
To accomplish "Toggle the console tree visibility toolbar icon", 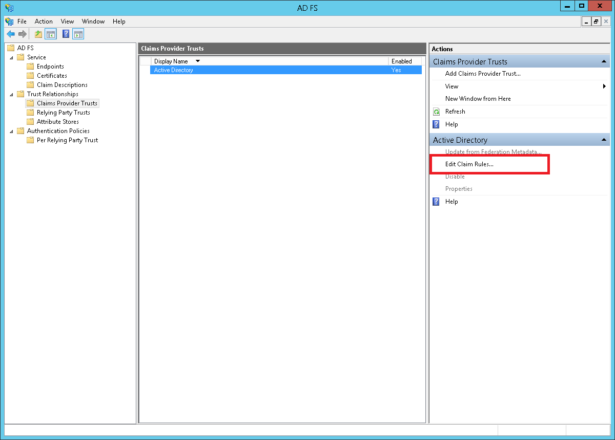I will click(51, 34).
